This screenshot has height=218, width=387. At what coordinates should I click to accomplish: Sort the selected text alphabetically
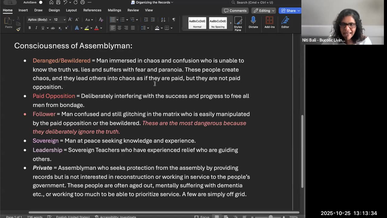163,20
